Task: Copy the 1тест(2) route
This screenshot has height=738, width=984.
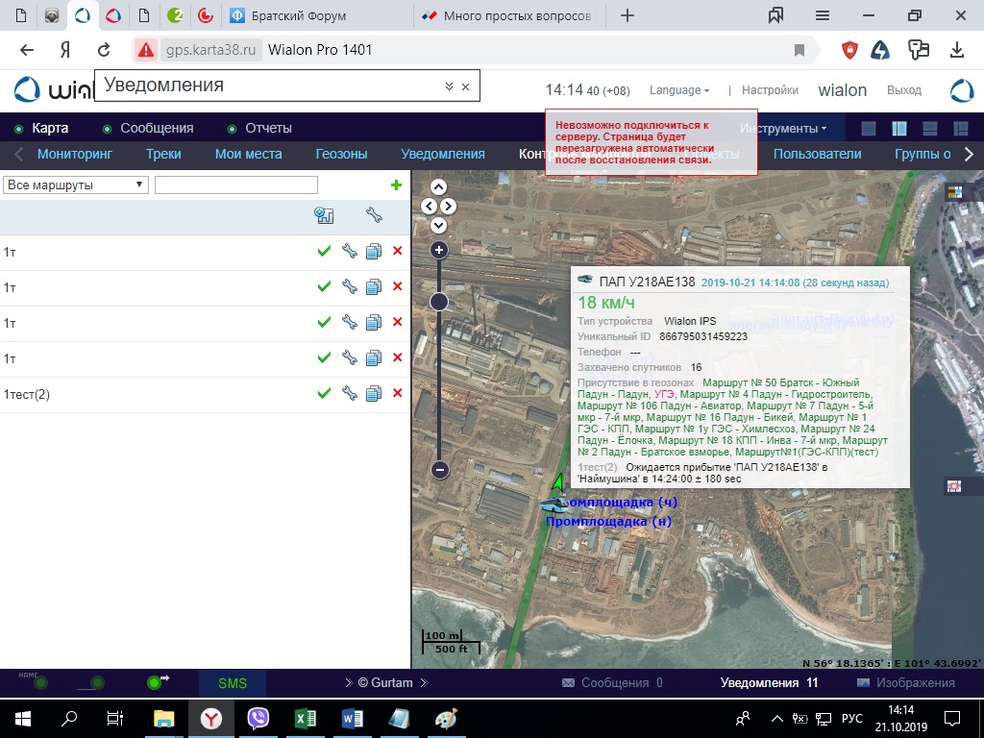Action: (374, 393)
